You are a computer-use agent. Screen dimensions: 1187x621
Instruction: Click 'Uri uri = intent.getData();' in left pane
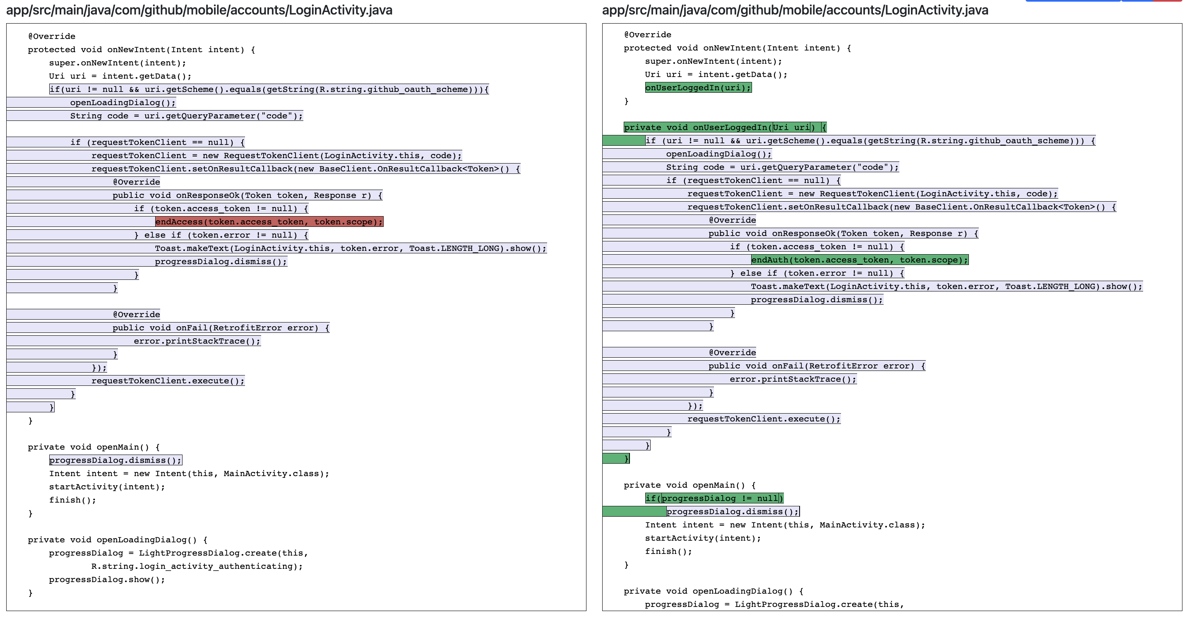point(120,76)
